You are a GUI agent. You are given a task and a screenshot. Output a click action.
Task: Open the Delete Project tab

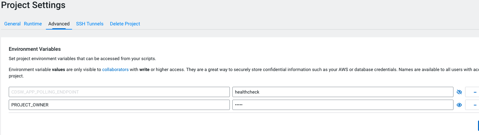125,24
